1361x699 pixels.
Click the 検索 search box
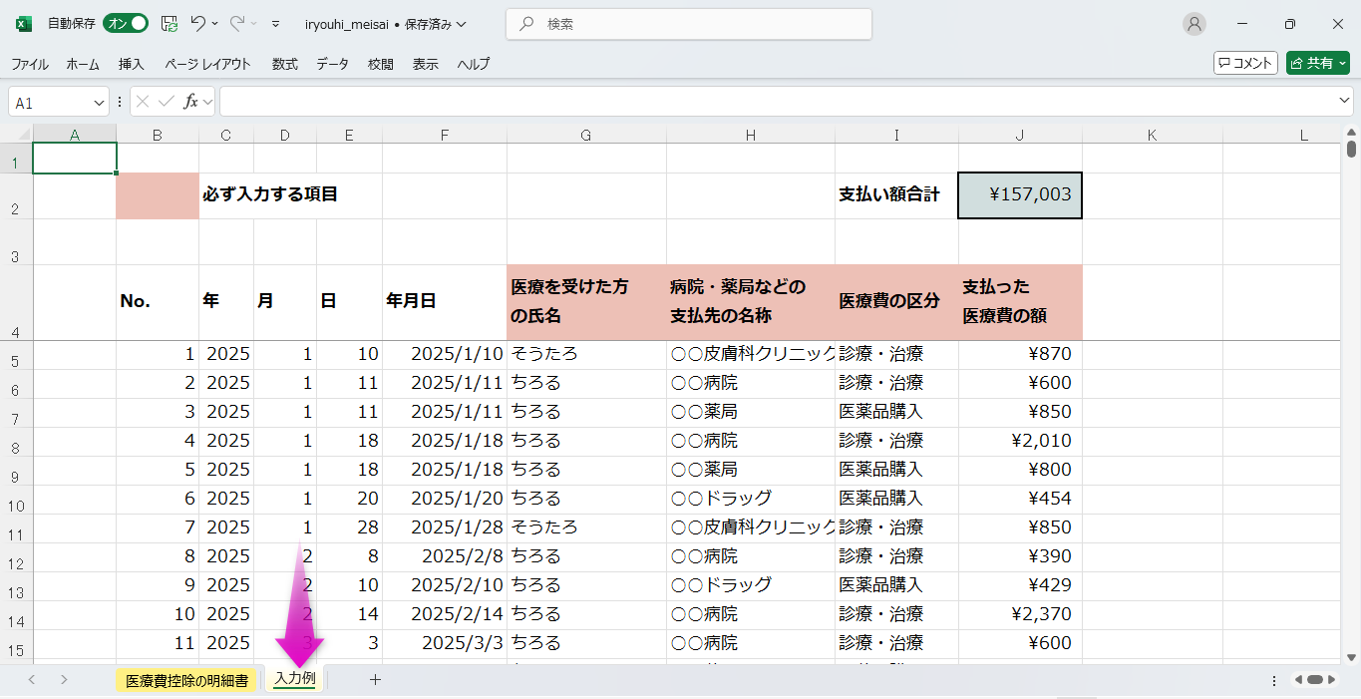pos(688,24)
